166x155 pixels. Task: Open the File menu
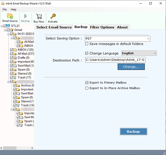pyautogui.click(x=5, y=9)
